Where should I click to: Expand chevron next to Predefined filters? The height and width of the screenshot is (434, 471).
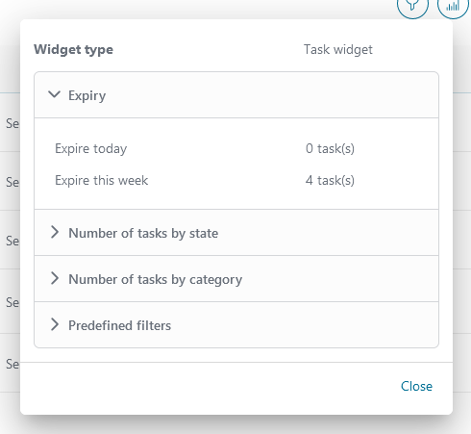pyautogui.click(x=55, y=324)
